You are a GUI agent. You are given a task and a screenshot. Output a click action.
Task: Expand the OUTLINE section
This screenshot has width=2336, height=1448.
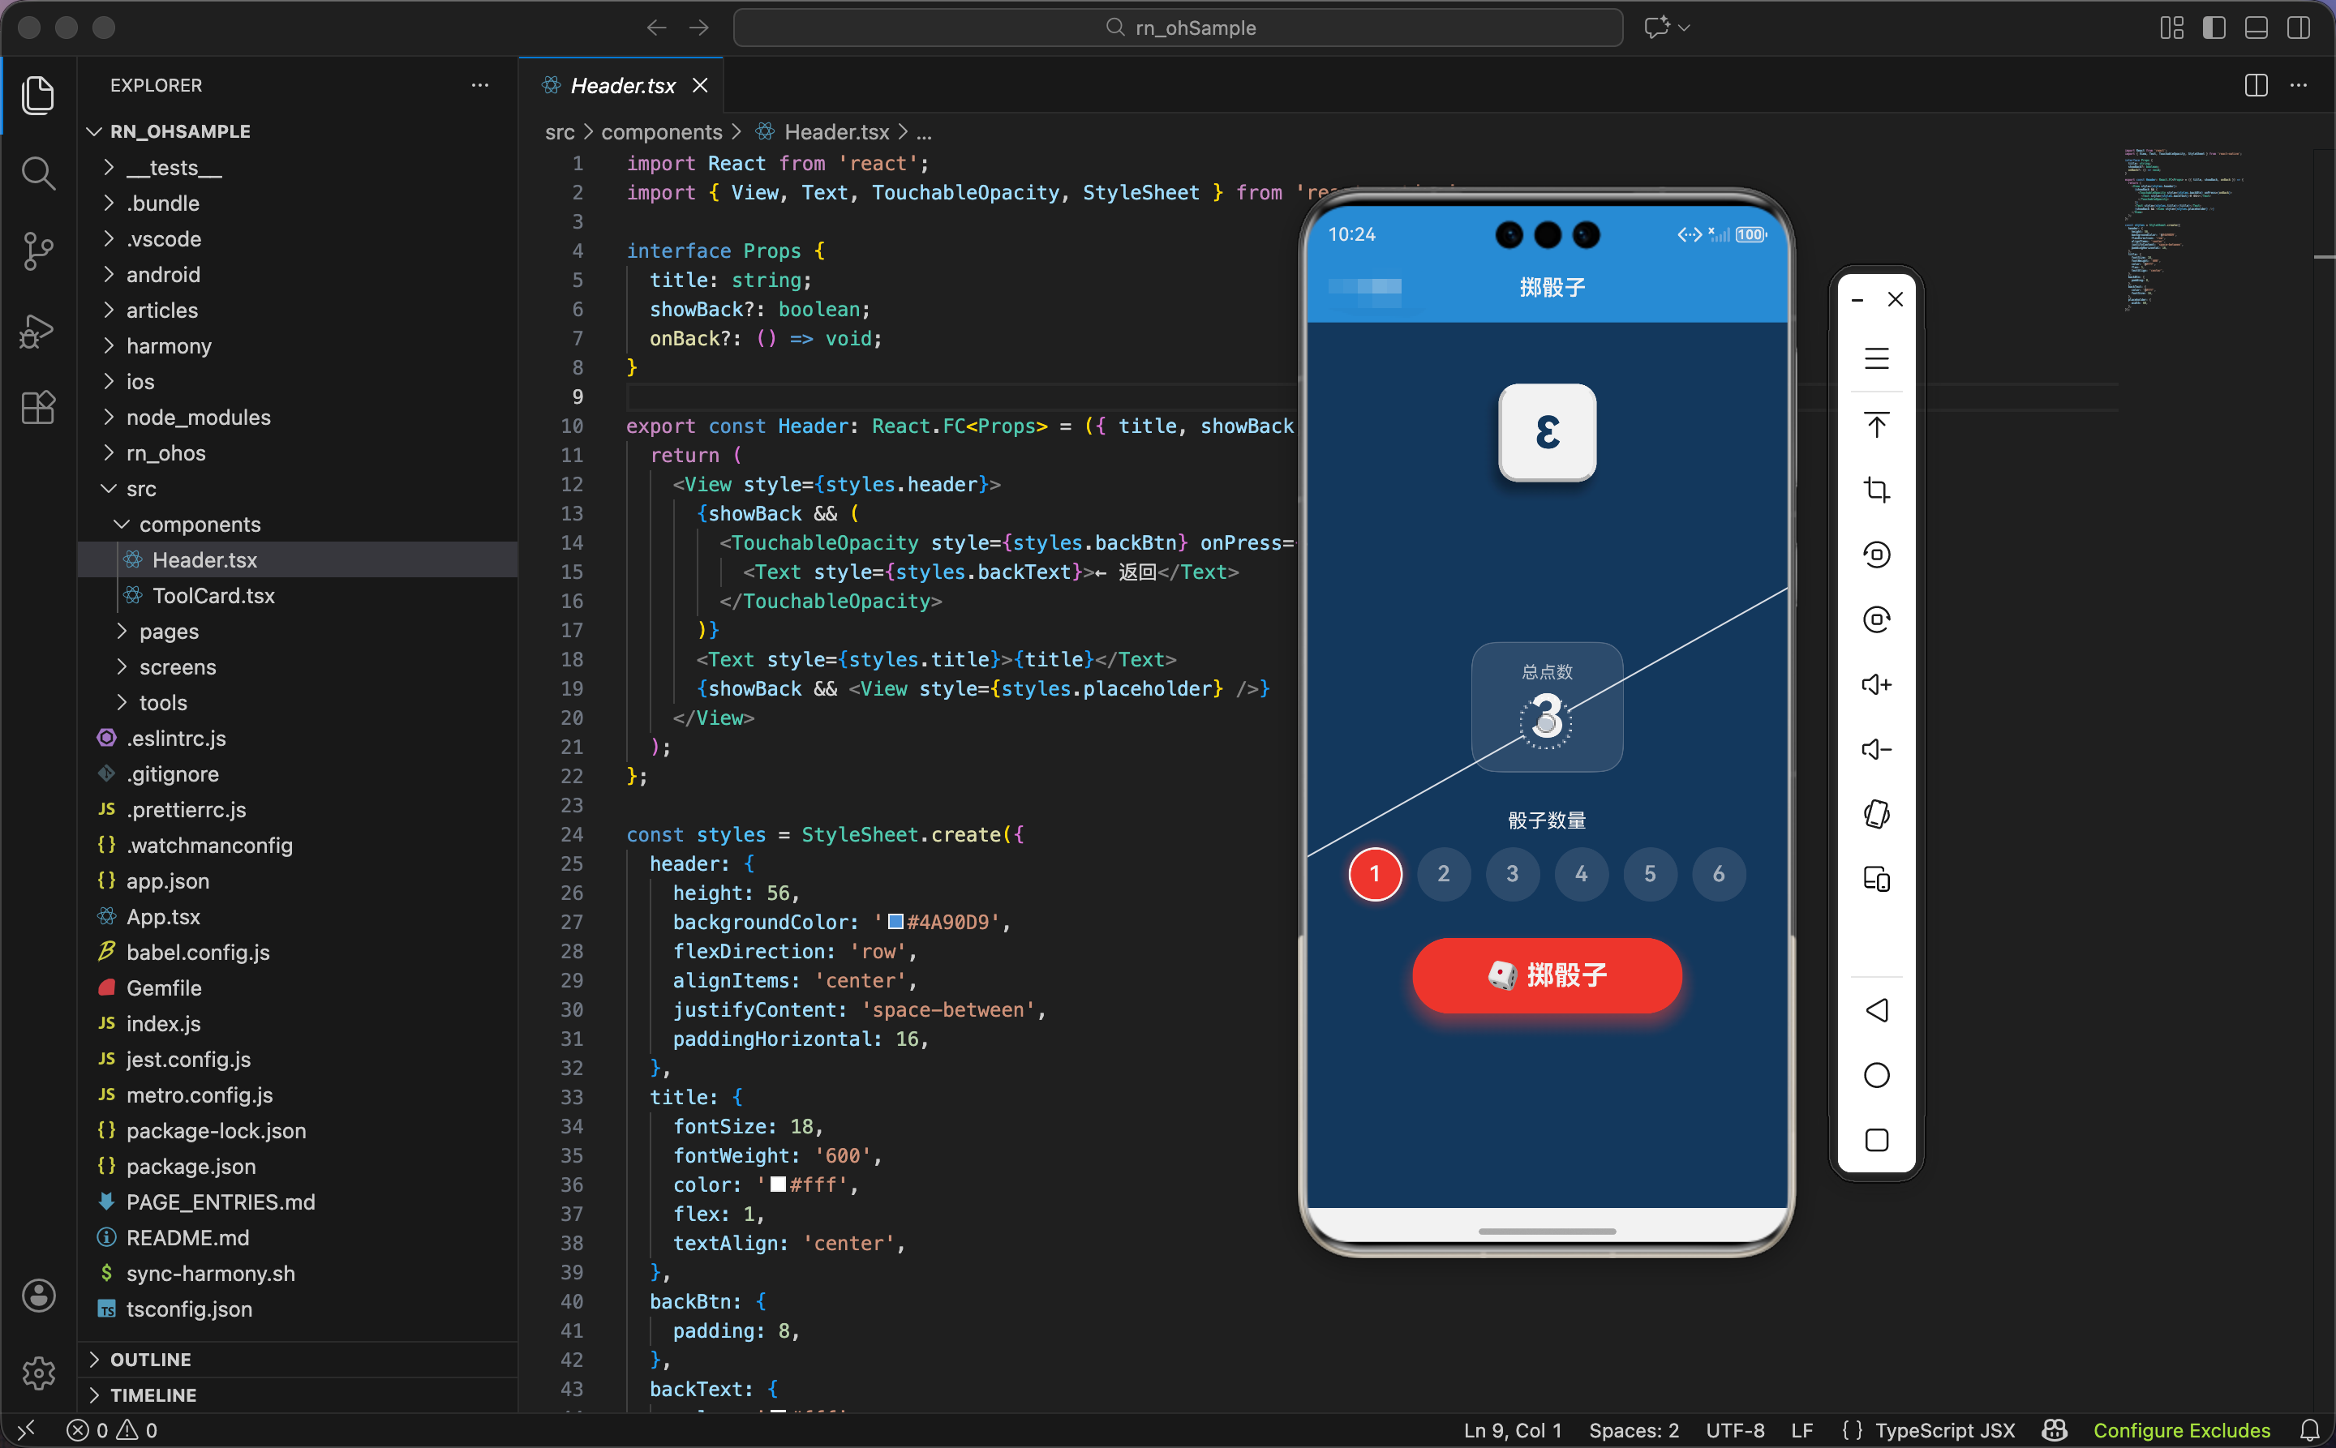coord(150,1359)
